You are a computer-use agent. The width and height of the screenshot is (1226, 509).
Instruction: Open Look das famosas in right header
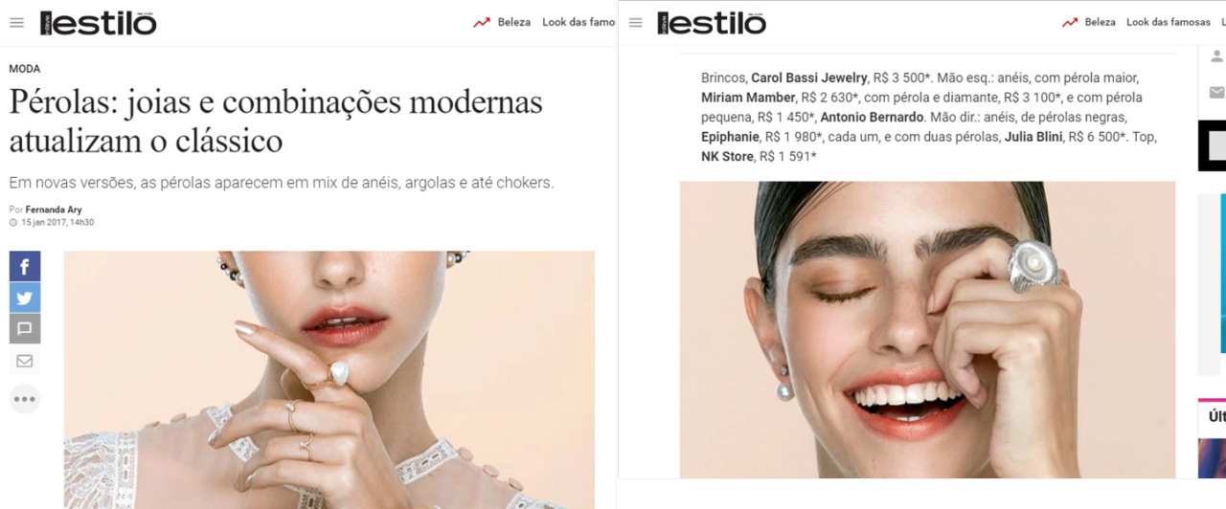click(x=1169, y=22)
